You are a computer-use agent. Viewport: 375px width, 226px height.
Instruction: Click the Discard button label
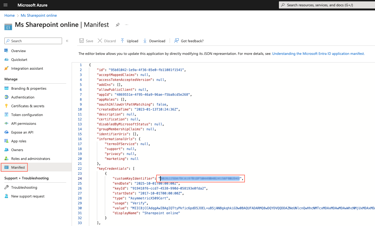[x=110, y=41]
